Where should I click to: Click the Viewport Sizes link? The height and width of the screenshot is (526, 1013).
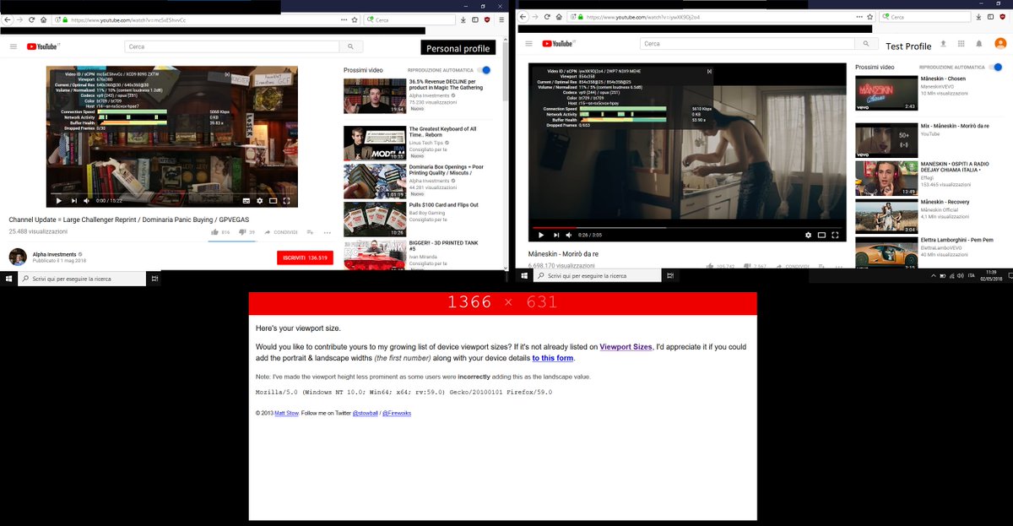[x=626, y=347]
